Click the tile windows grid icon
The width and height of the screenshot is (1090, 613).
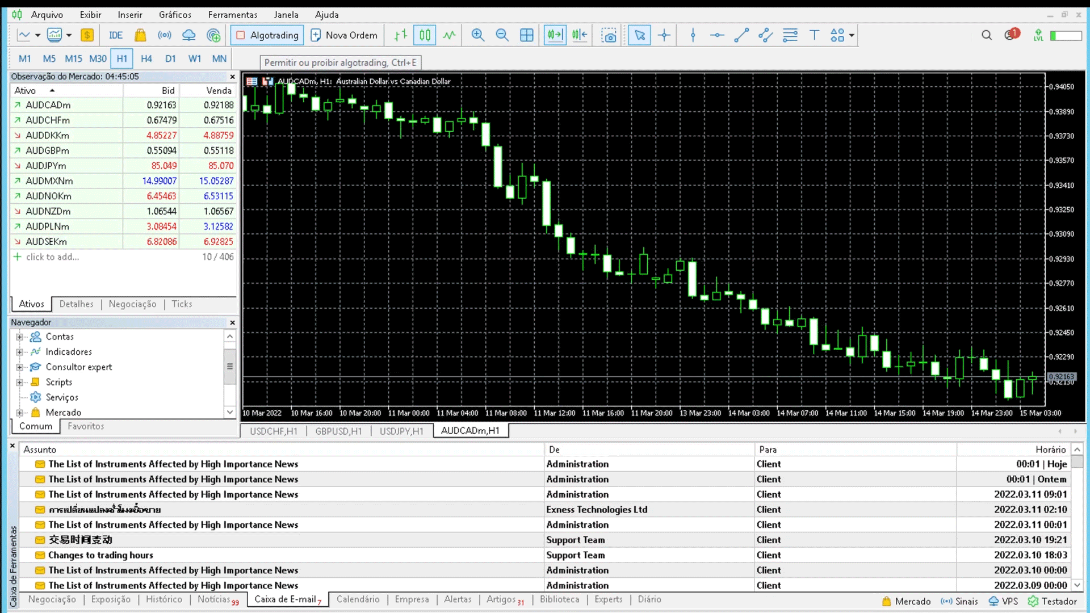pos(527,35)
